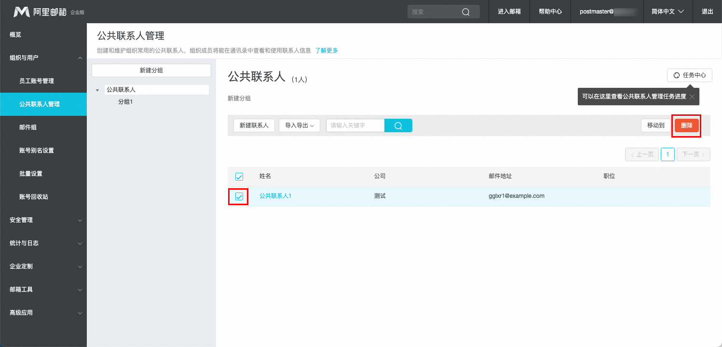Image resolution: width=722 pixels, height=347 pixels.
Task: Open the 了解更多 link
Action: (327, 50)
